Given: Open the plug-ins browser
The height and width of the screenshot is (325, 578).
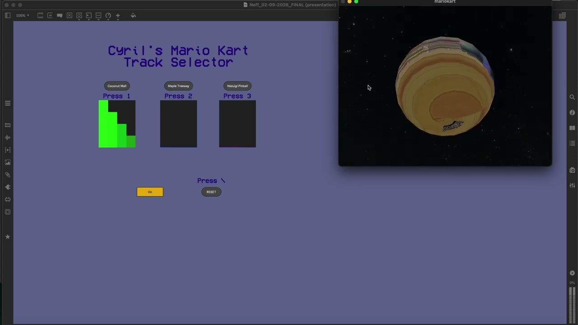Looking at the screenshot, I should (8, 187).
